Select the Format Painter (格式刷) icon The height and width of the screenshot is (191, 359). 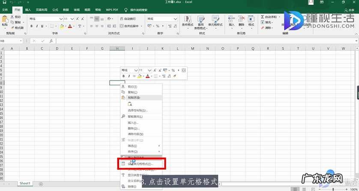(x=12, y=27)
